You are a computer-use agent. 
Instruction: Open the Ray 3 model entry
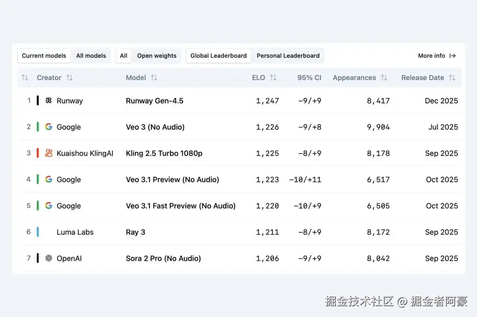click(135, 232)
